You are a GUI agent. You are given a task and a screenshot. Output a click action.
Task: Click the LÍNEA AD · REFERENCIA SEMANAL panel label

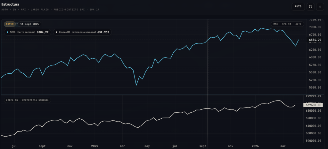click(27, 100)
